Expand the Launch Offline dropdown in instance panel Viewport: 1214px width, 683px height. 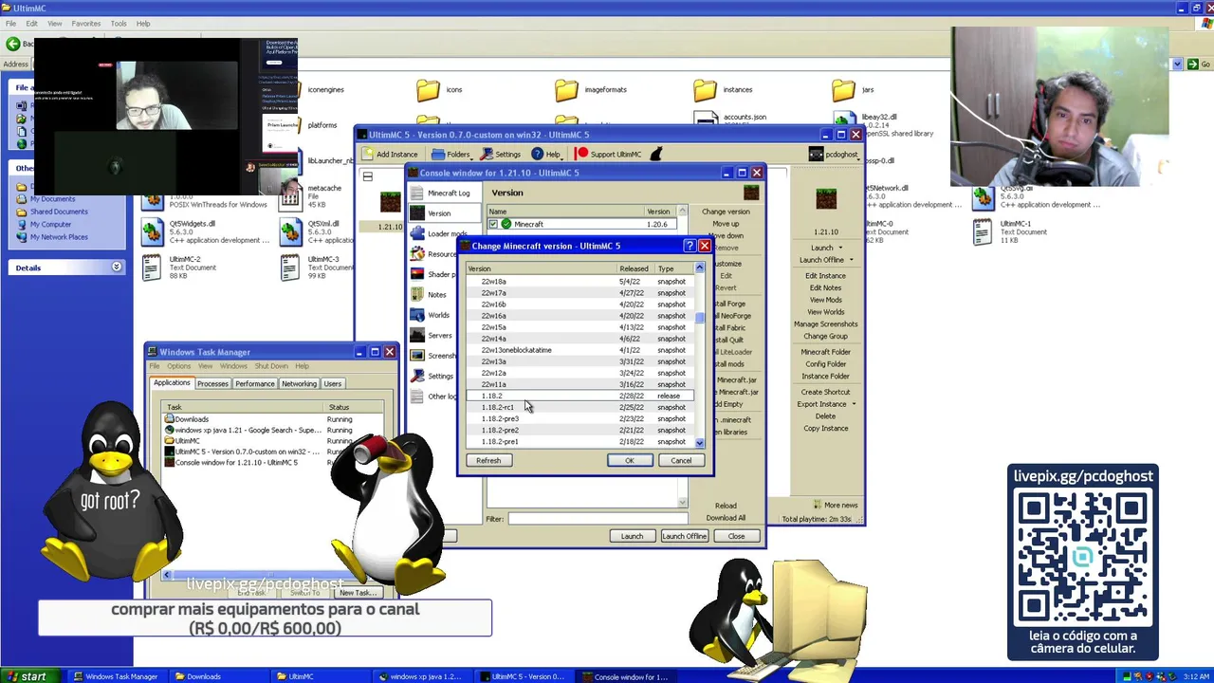(851, 260)
